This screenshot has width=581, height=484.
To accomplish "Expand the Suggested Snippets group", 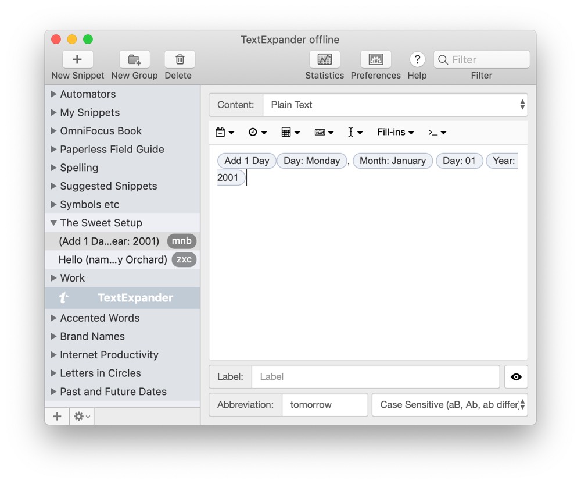I will [x=53, y=186].
